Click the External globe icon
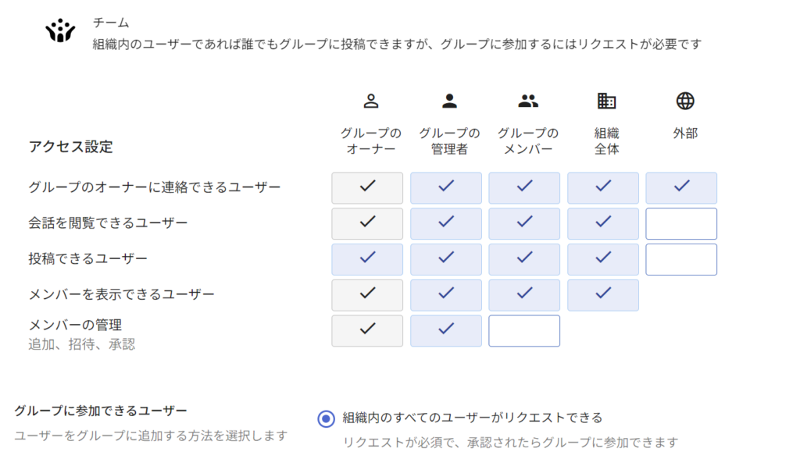The height and width of the screenshot is (459, 800). point(685,101)
